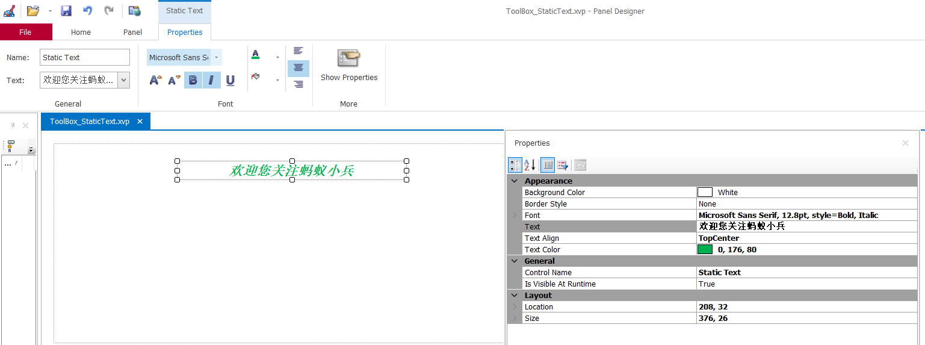Screen dimensions: 925x345
Task: Click the Control Name value Static Text
Action: [x=719, y=273]
